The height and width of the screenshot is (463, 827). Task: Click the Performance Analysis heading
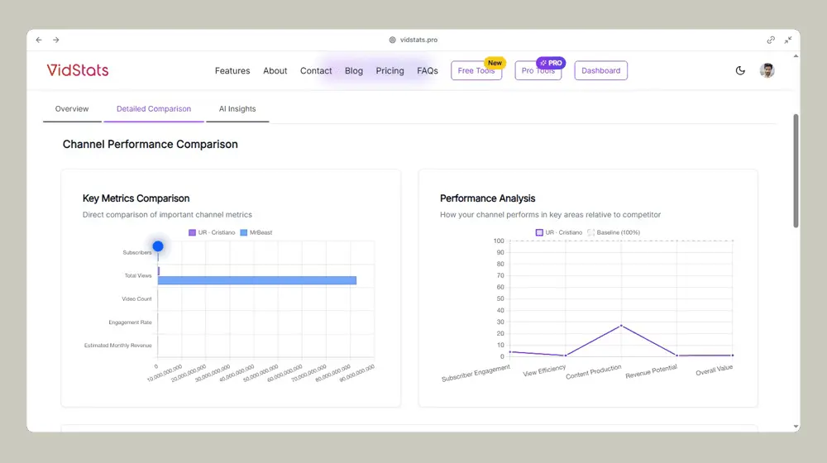pyautogui.click(x=487, y=198)
